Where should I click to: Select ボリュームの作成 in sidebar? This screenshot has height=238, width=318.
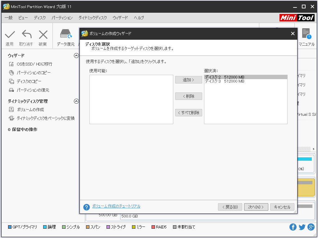pos(30,110)
